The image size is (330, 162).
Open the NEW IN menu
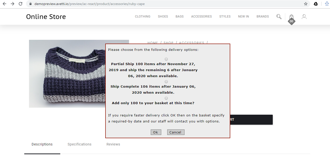tap(243, 17)
